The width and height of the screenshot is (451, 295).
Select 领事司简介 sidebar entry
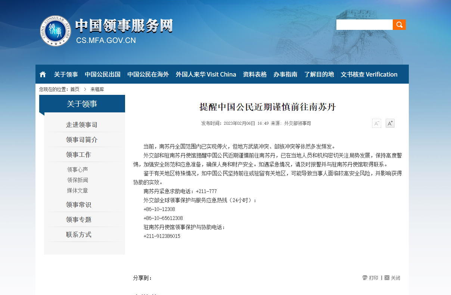coord(81,140)
